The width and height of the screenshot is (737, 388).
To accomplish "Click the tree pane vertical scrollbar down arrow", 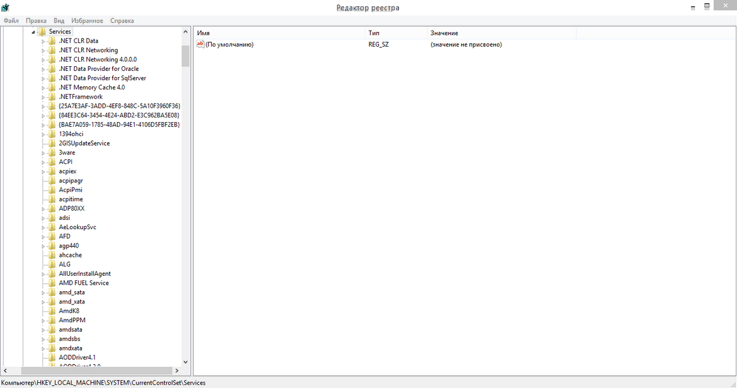I will [185, 362].
